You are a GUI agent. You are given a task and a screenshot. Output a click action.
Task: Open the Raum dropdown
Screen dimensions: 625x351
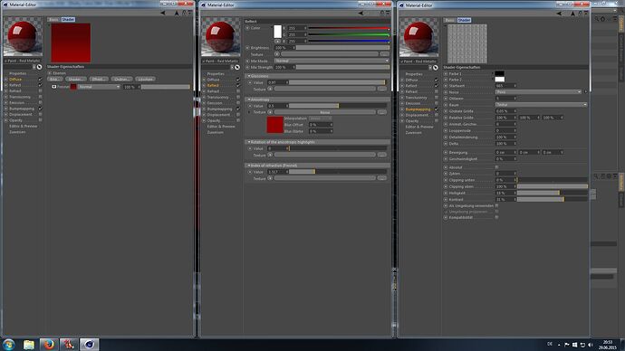(542, 105)
